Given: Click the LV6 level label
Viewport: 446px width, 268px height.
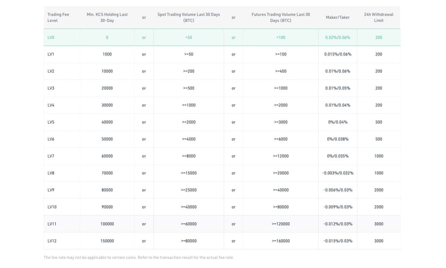Looking at the screenshot, I should (x=51, y=139).
